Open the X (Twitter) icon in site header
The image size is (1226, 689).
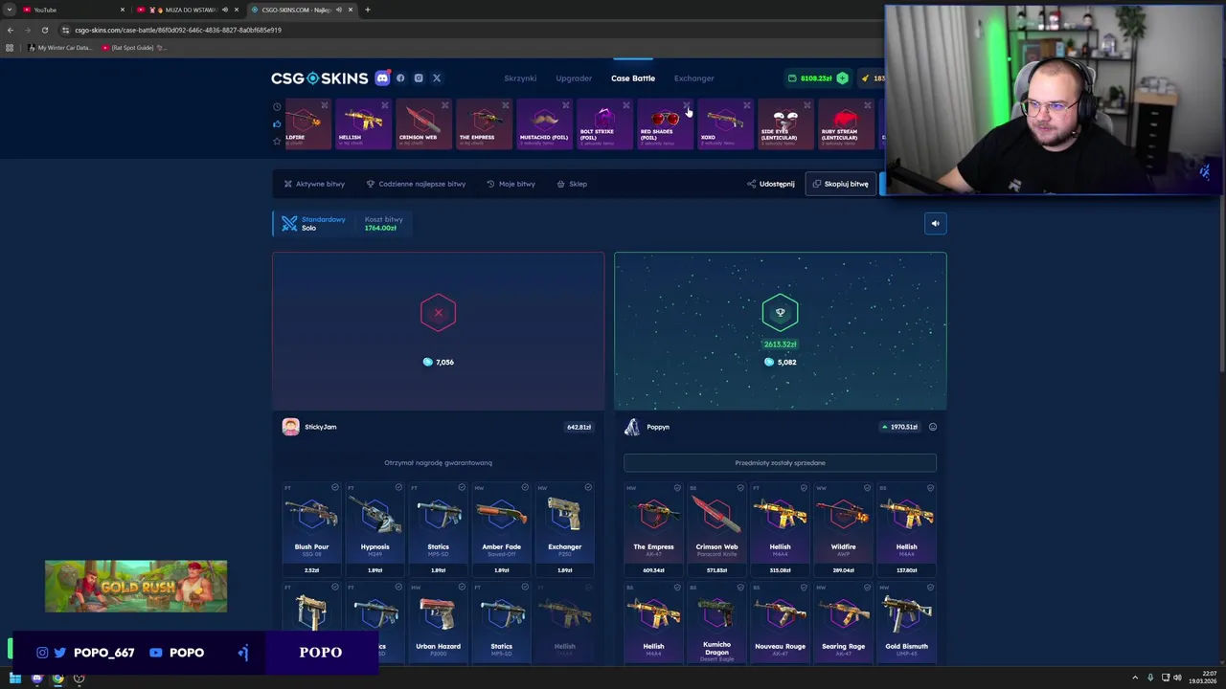click(437, 78)
